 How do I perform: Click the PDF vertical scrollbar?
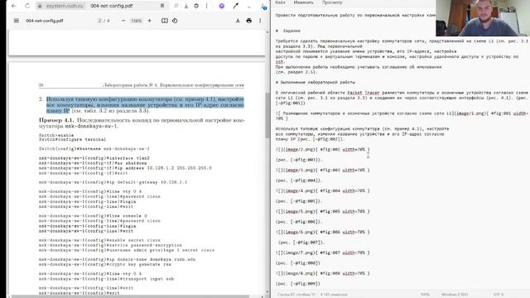[x=267, y=115]
